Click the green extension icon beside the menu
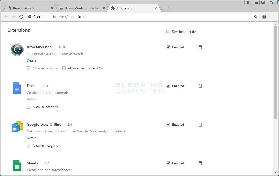 (264, 17)
